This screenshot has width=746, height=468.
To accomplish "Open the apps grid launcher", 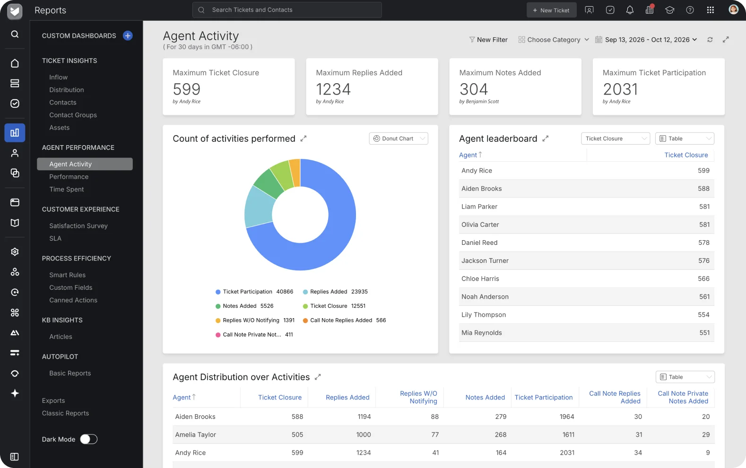I will pos(710,10).
